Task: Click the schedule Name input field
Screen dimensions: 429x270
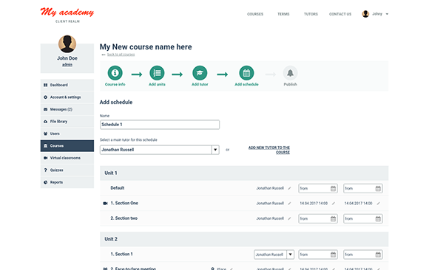Action: [160, 125]
